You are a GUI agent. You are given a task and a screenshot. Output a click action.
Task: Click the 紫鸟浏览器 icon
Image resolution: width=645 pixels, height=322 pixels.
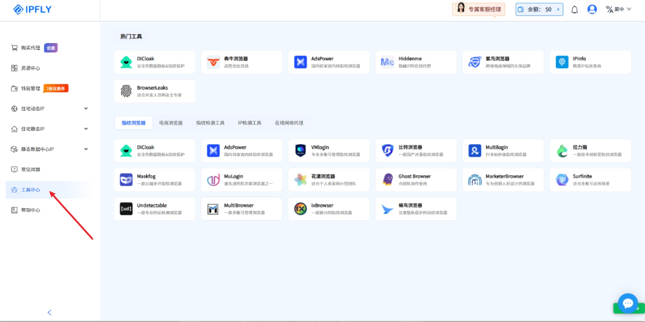click(475, 62)
